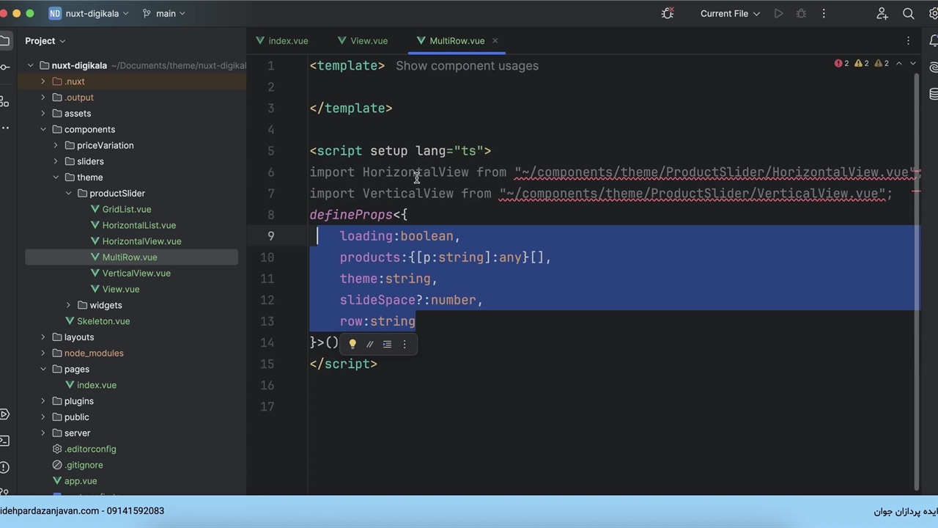
Task: Click the Run play icon
Action: click(778, 13)
